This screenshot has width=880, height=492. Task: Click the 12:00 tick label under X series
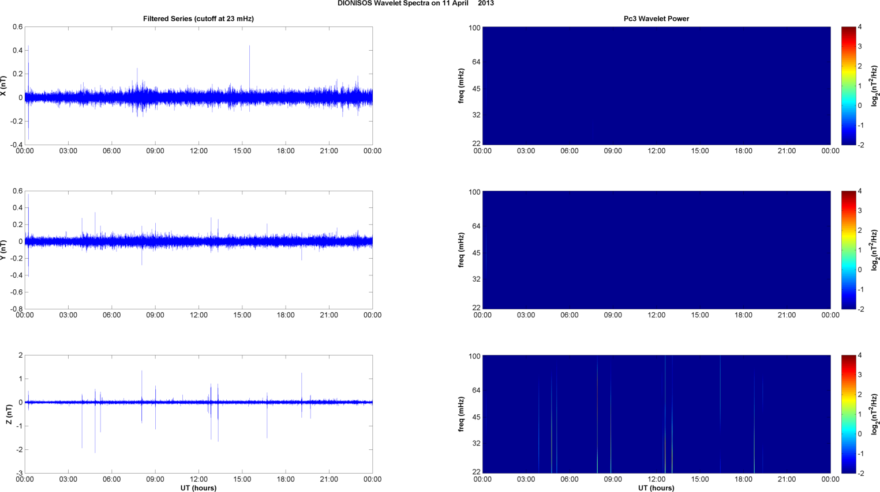[199, 151]
